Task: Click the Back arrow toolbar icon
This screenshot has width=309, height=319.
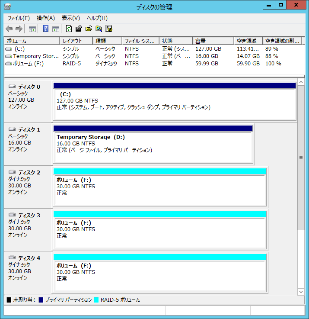Action: (9, 29)
